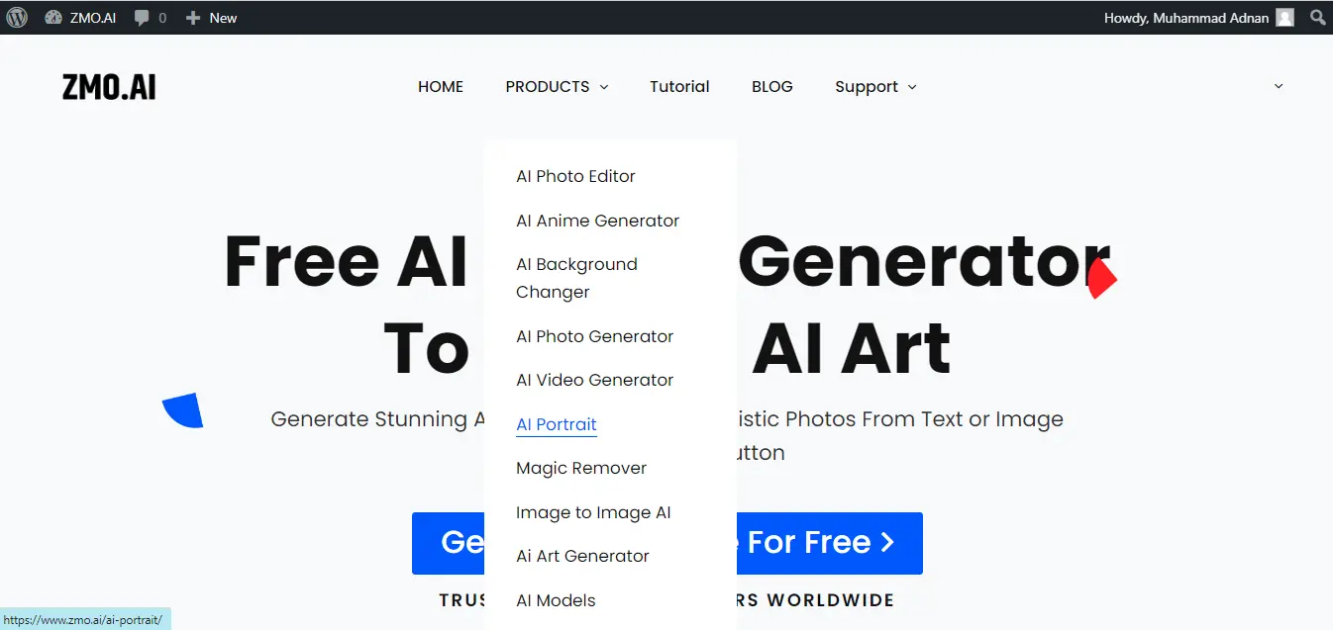1333x630 pixels.
Task: Select AI Photo Editor from dropdown
Action: click(x=575, y=176)
